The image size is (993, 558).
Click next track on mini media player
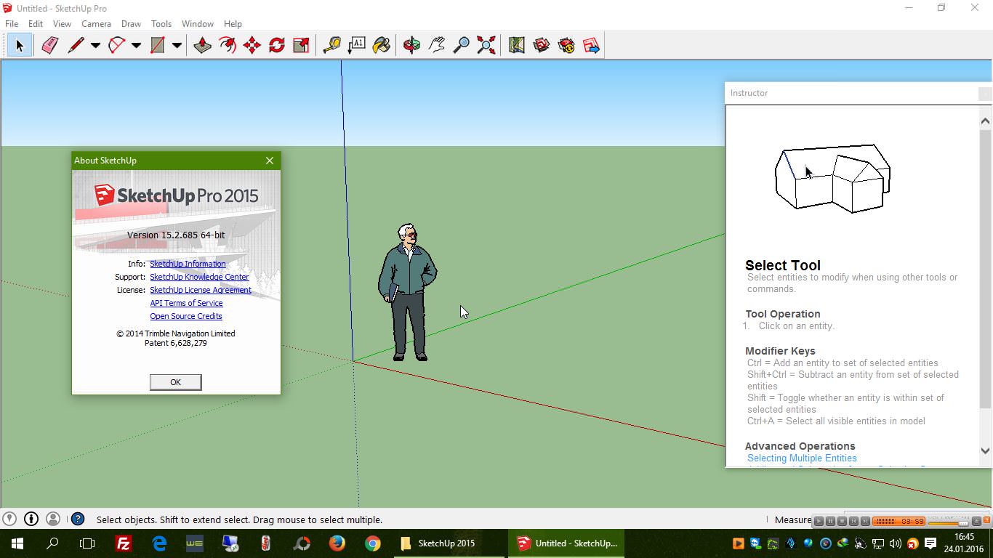click(865, 521)
